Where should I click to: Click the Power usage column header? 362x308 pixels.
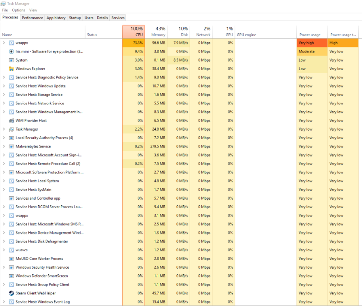click(312, 32)
